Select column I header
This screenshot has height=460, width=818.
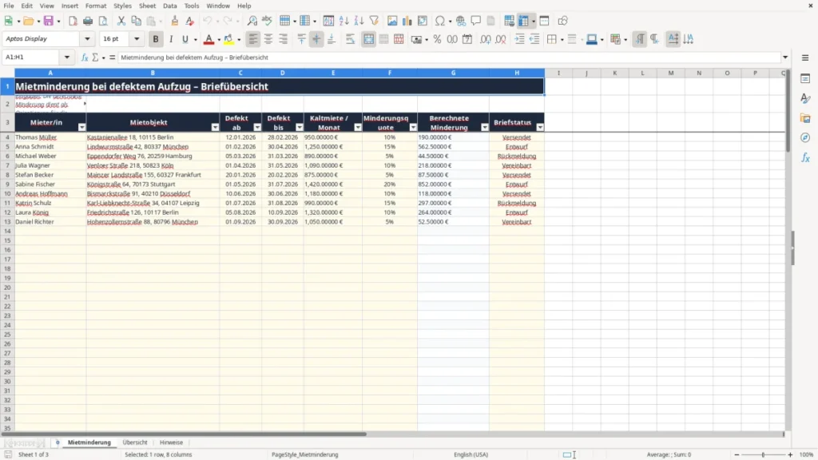coord(558,73)
